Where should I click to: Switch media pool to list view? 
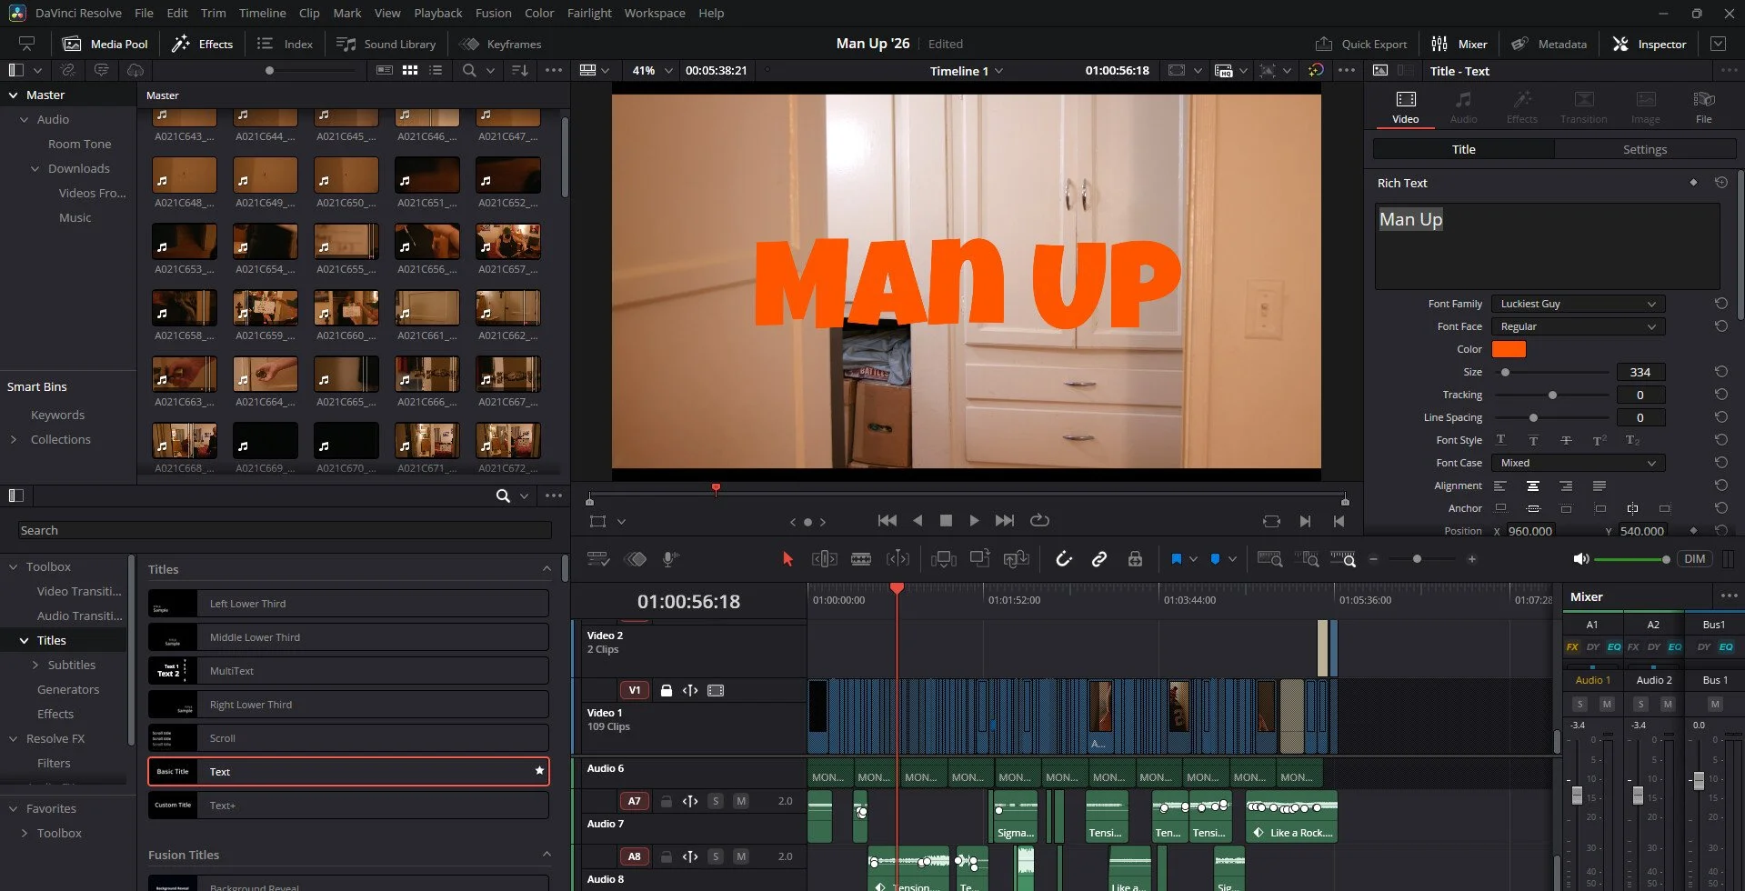pyautogui.click(x=436, y=70)
